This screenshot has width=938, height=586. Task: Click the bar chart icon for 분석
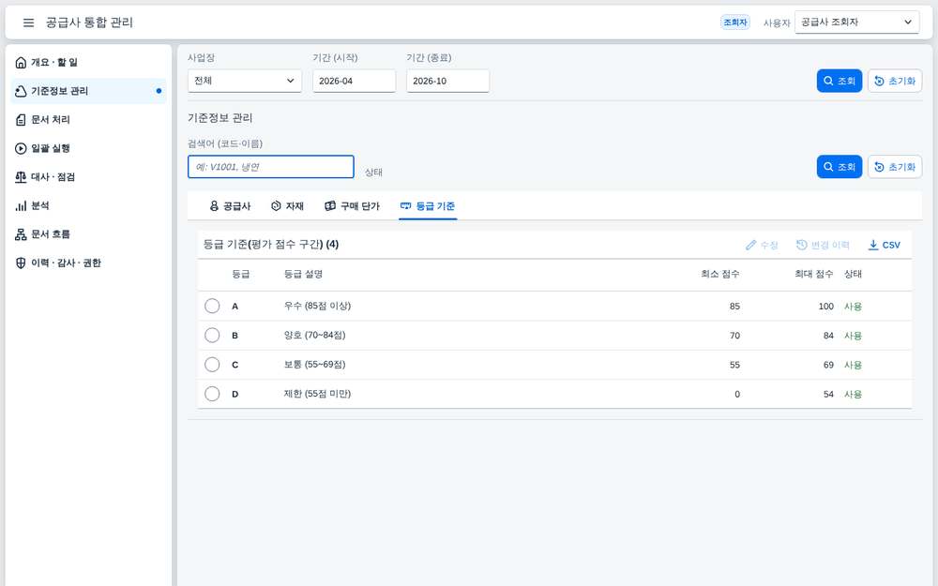[x=21, y=205]
